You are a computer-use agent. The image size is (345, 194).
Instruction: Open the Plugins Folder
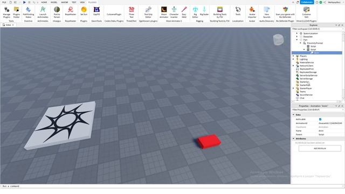pos(17,12)
